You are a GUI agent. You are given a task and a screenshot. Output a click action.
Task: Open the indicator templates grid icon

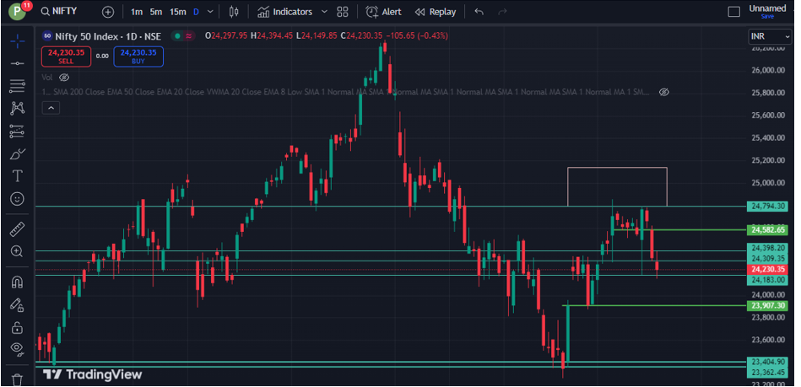click(x=343, y=12)
